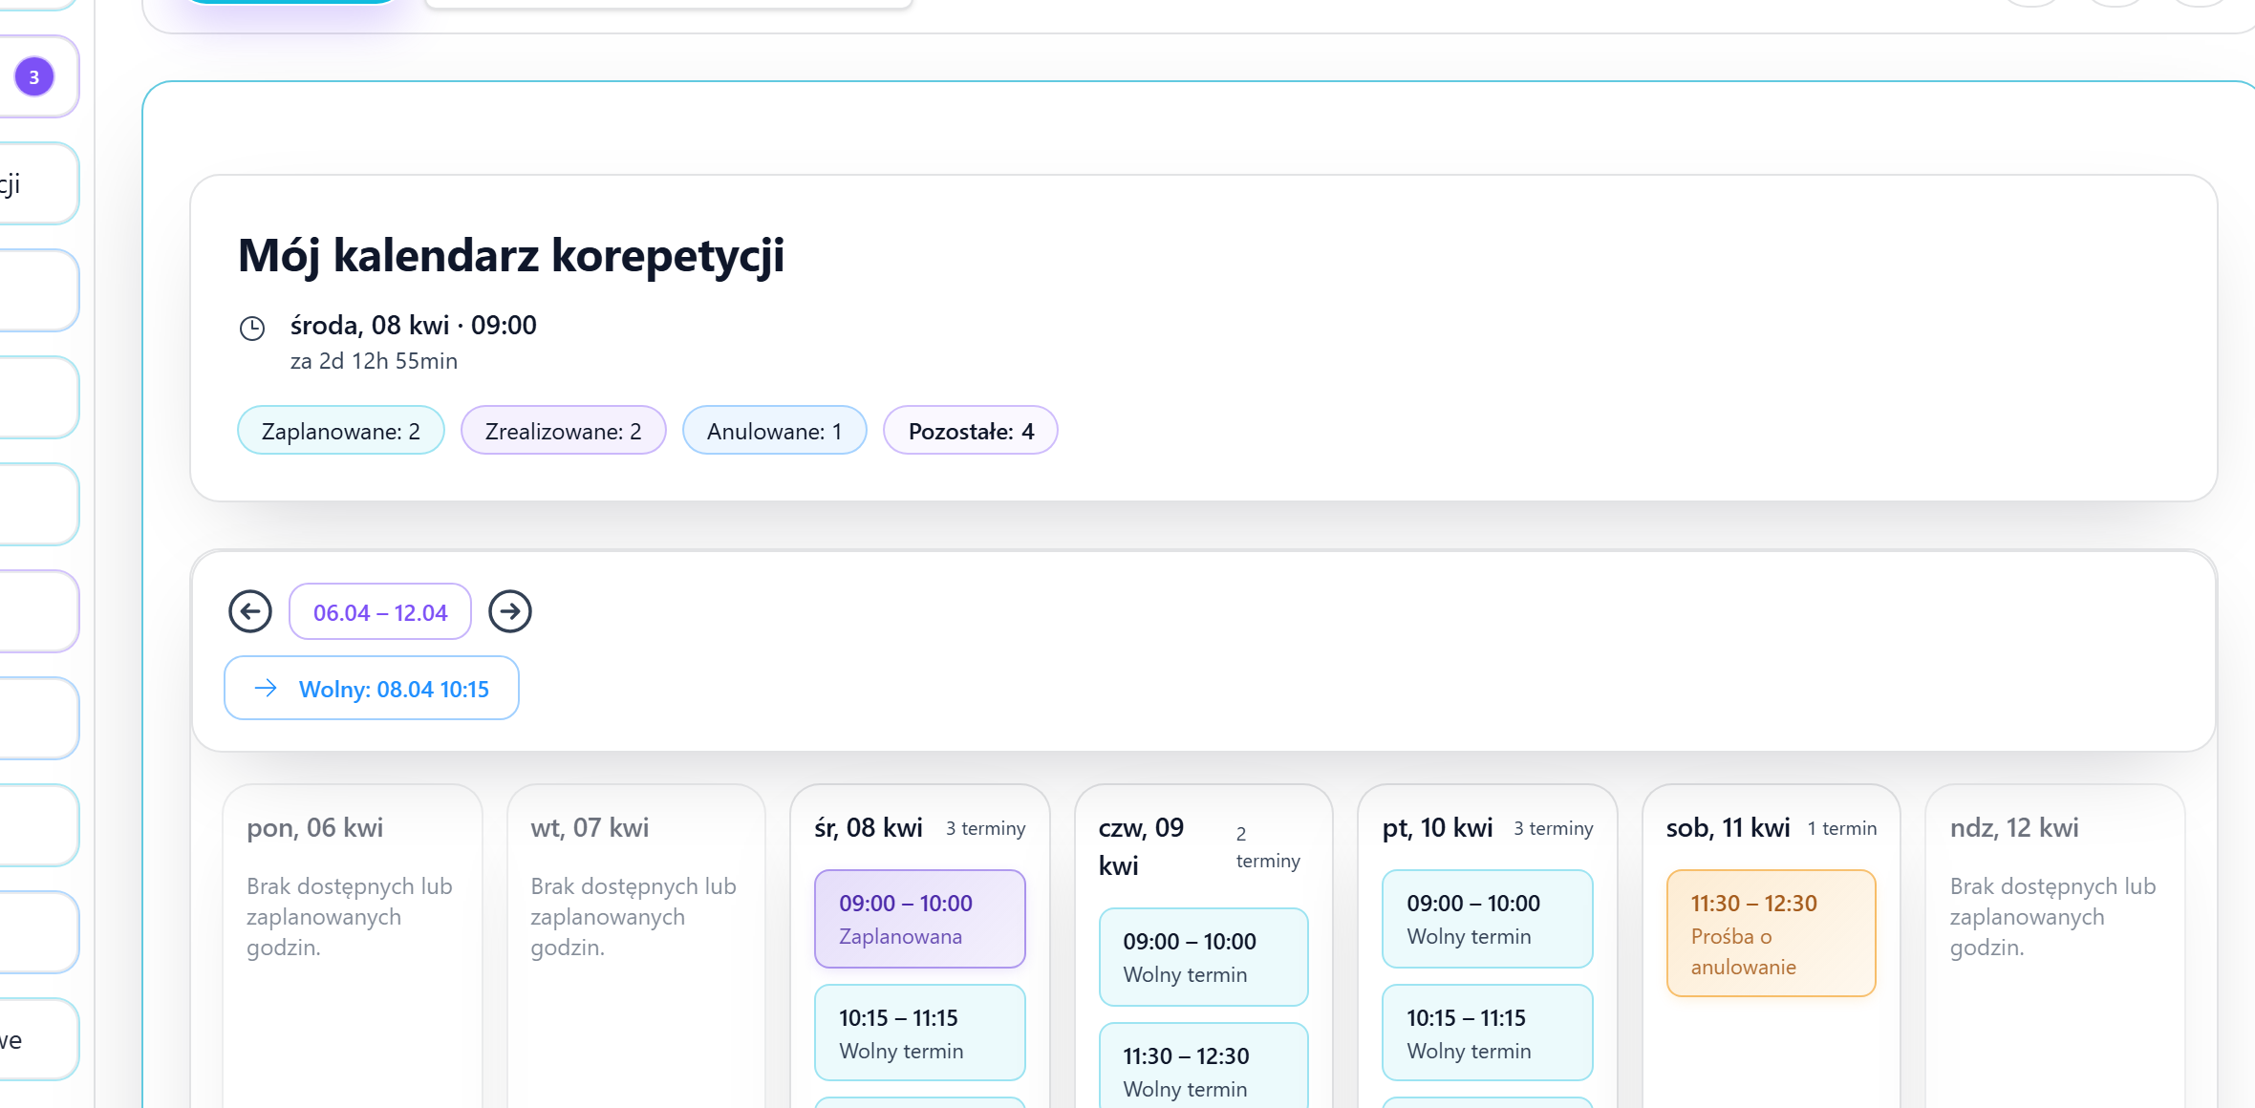Select Thursday 09:00 – 10:00 Wolny termin
Image resolution: width=2255 pixels, height=1108 pixels.
[x=1204, y=957]
